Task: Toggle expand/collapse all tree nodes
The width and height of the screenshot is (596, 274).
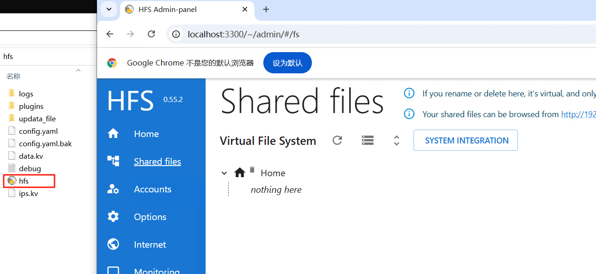Action: [x=396, y=140]
